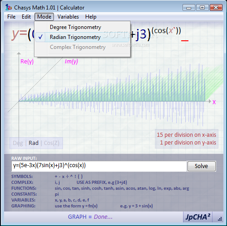Click the 'USE AS PREFIX, e.g (3+j4)' hint

(x=102, y=183)
